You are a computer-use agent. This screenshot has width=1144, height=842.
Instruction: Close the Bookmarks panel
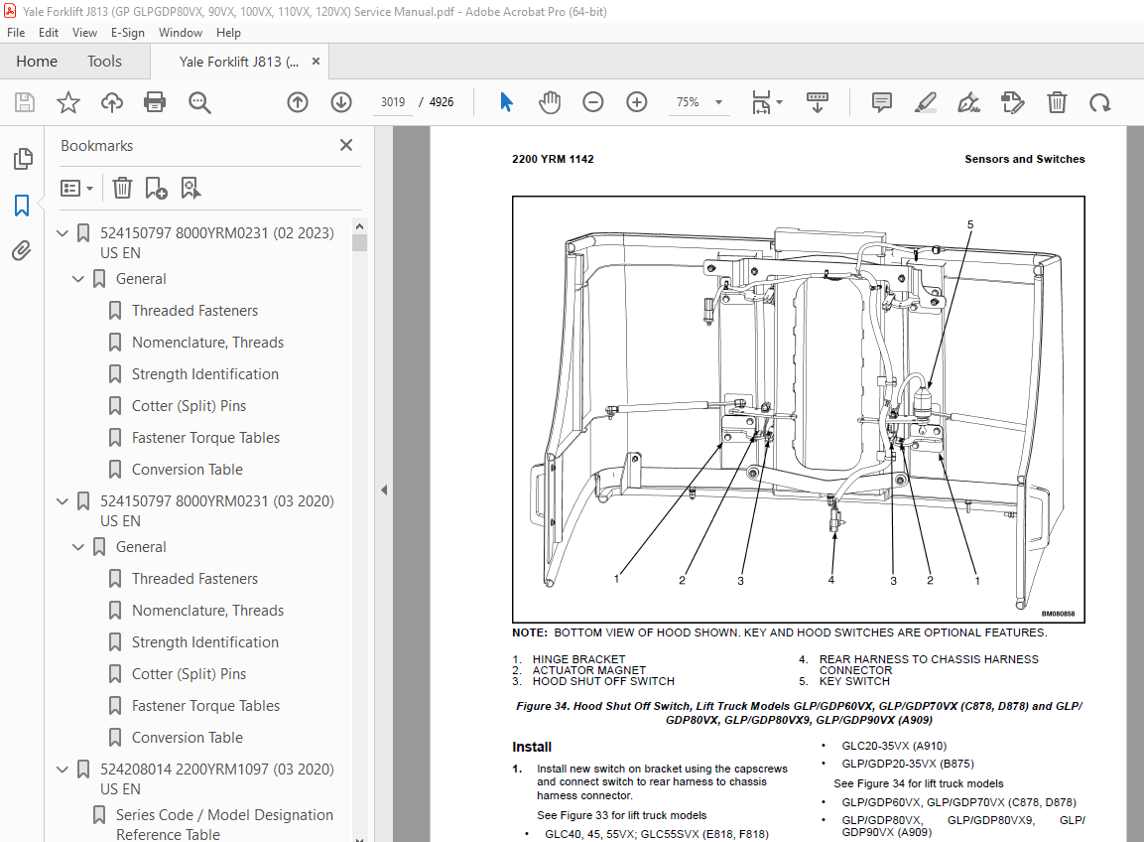click(346, 145)
